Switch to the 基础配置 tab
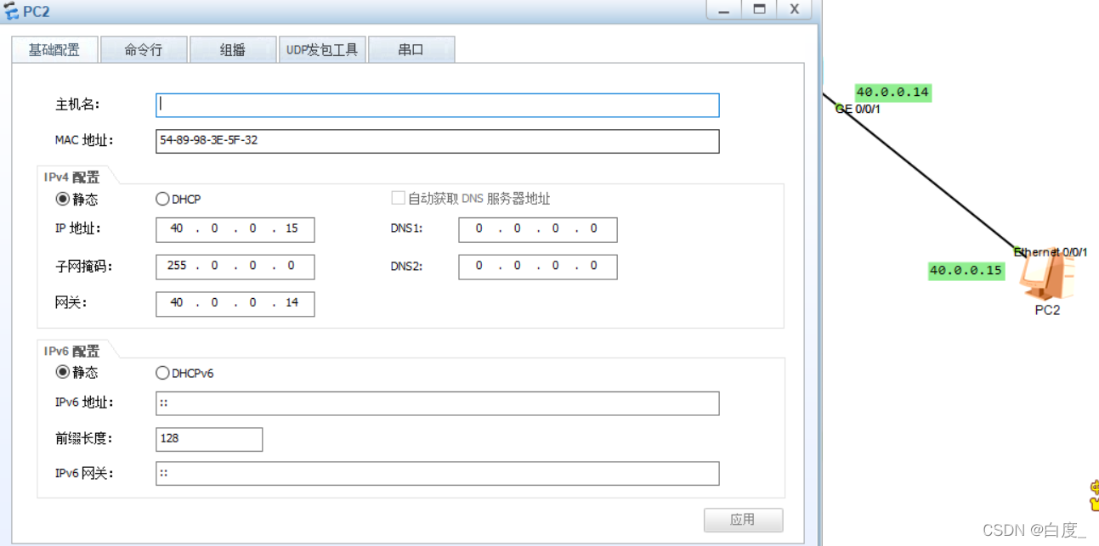 click(54, 50)
